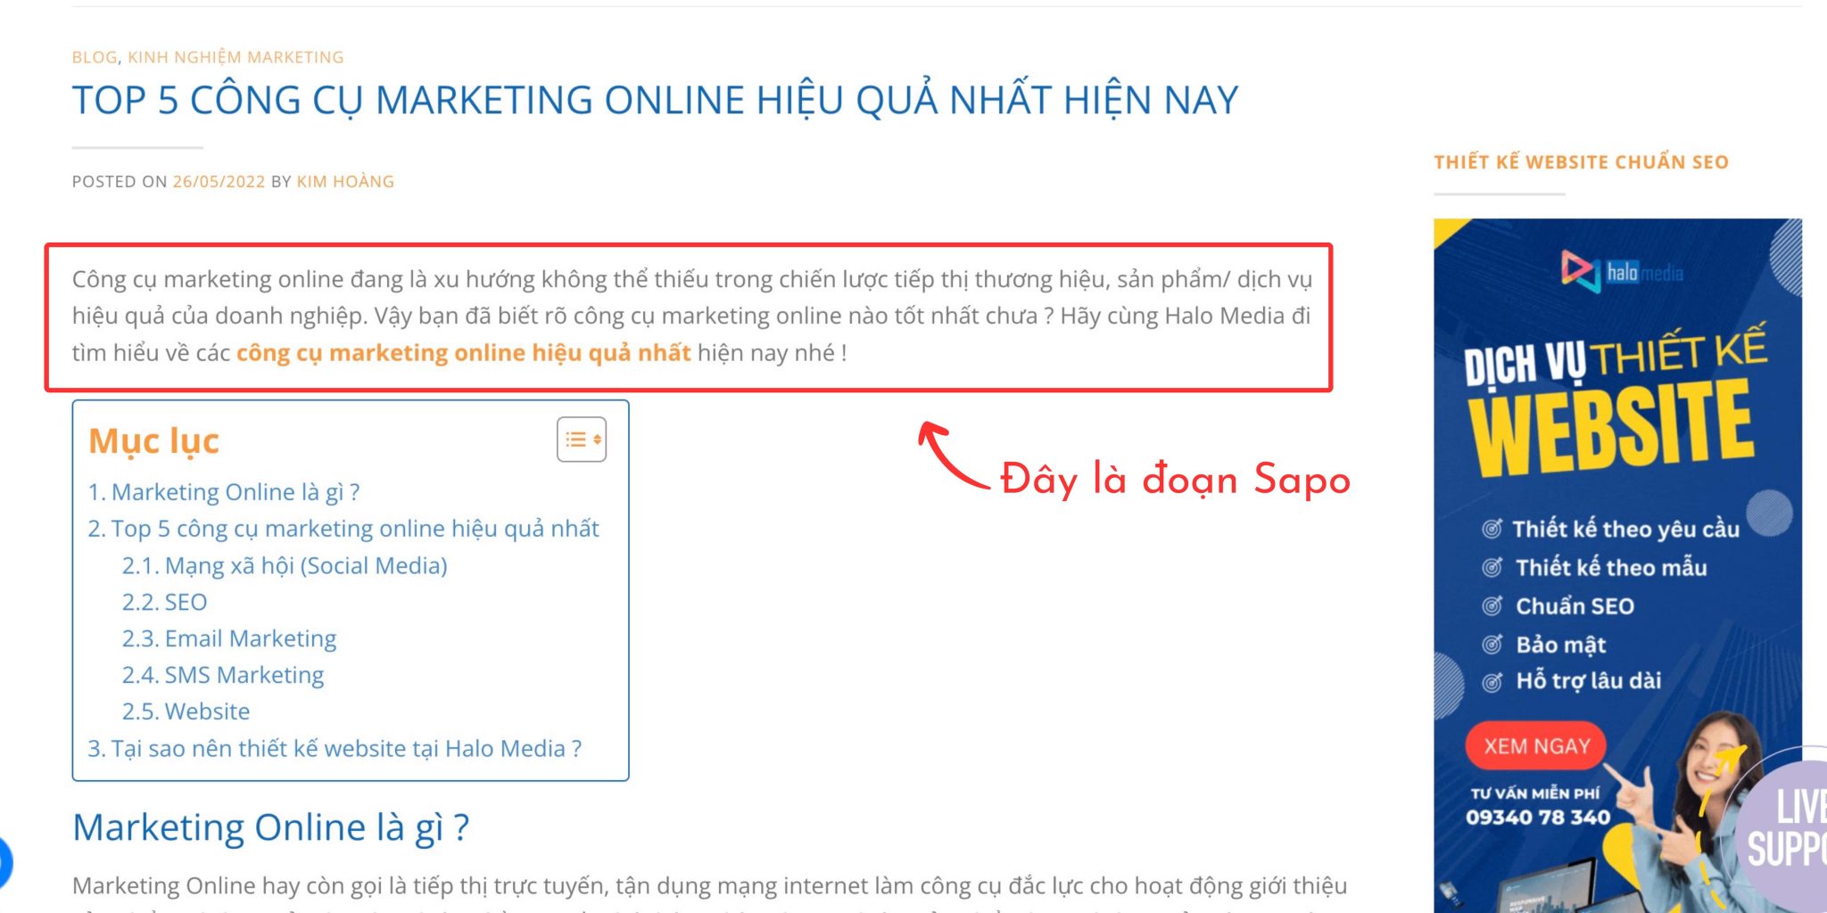Click the 'Mục lục' heading
Image resolution: width=1827 pixels, height=913 pixels.
[x=153, y=440]
